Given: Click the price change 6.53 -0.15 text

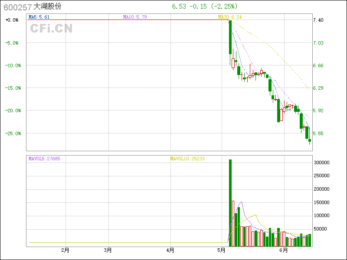Looking at the screenshot, I should click(x=190, y=6).
